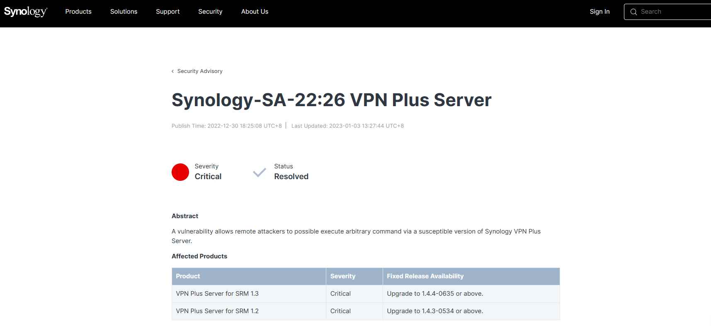Click the Resolved status checkmark icon

[260, 172]
